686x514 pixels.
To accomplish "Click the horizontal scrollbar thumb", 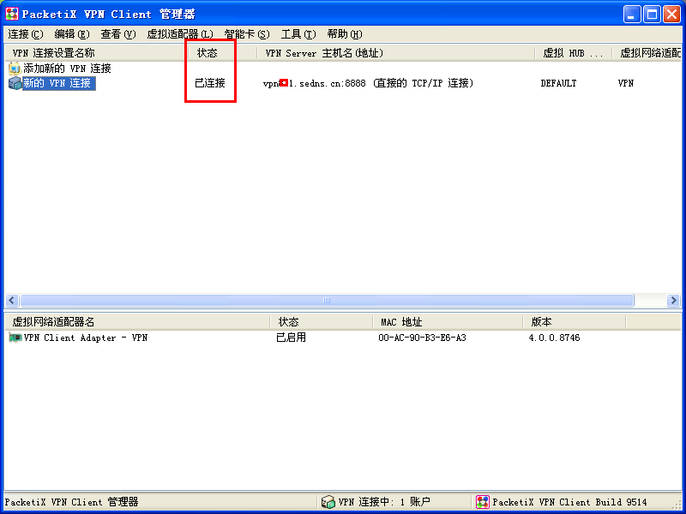I will tap(327, 301).
